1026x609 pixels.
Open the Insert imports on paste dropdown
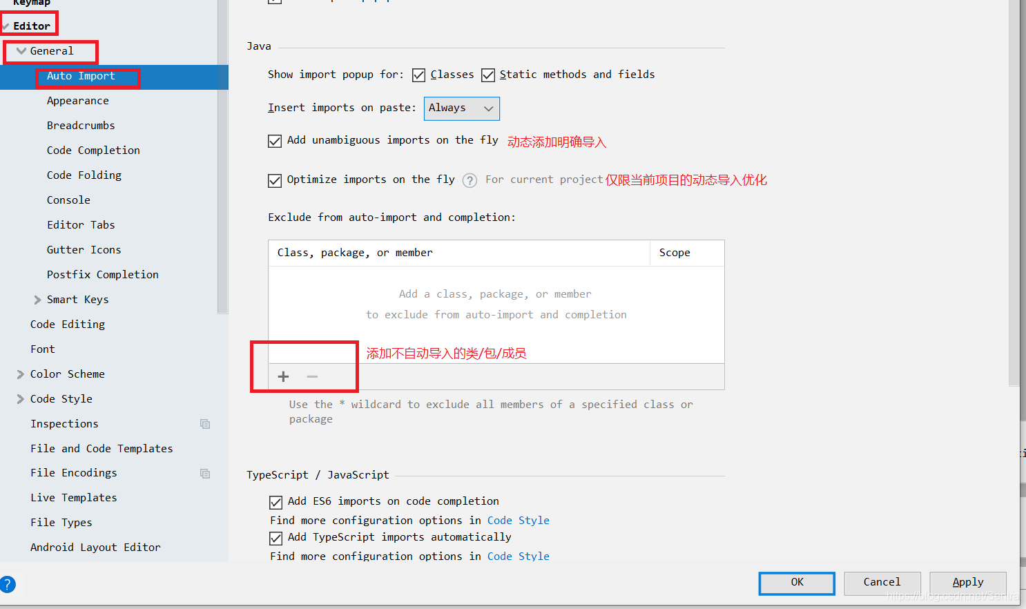[x=461, y=108]
